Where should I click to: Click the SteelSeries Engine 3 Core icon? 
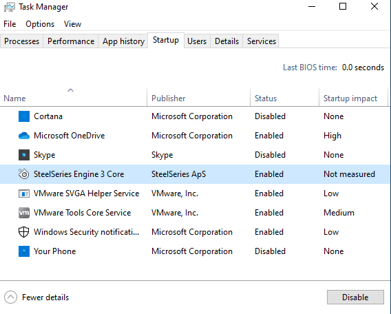(24, 174)
